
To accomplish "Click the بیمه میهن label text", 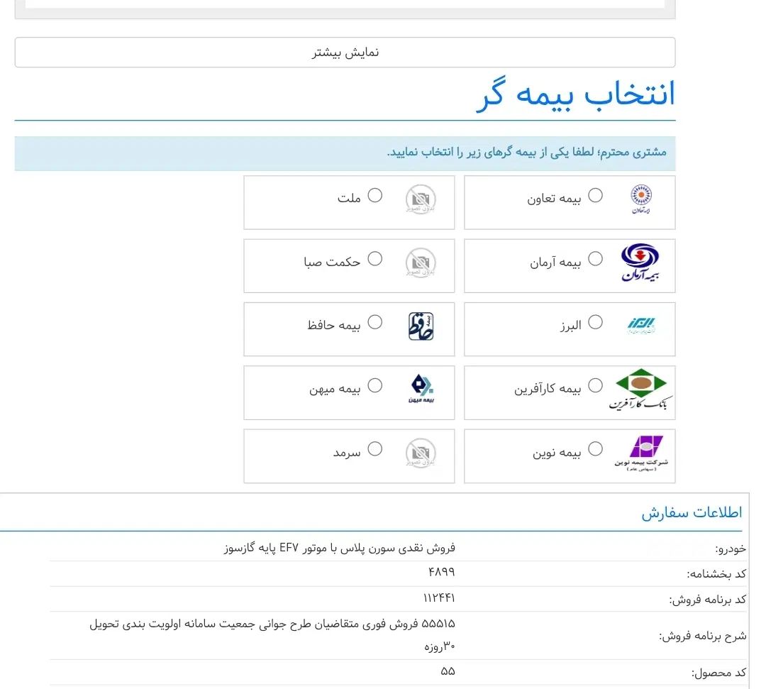I will 335,389.
